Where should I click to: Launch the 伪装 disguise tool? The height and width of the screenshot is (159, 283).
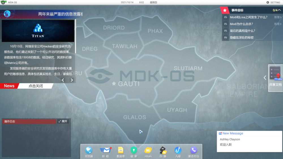[163, 152]
